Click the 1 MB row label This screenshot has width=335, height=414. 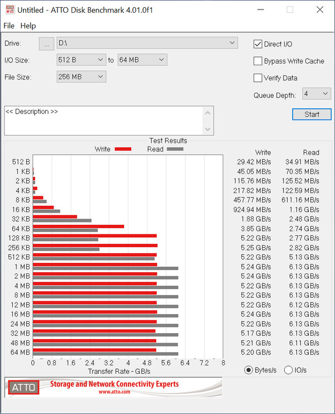(x=22, y=267)
